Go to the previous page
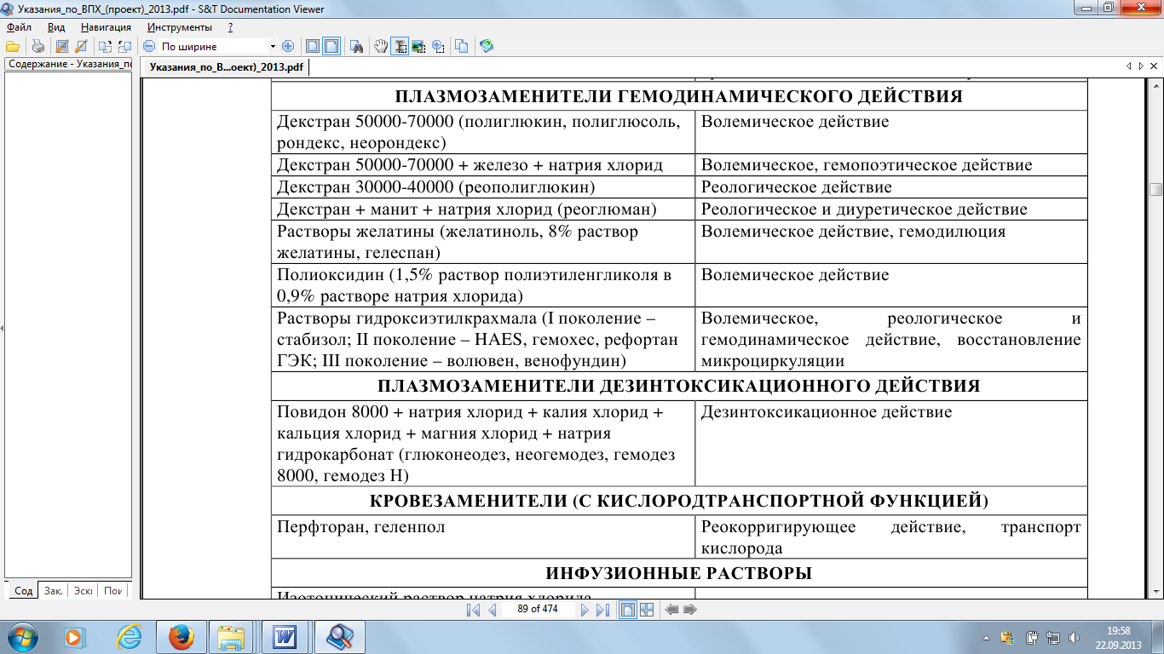The width and height of the screenshot is (1164, 654). tap(492, 610)
